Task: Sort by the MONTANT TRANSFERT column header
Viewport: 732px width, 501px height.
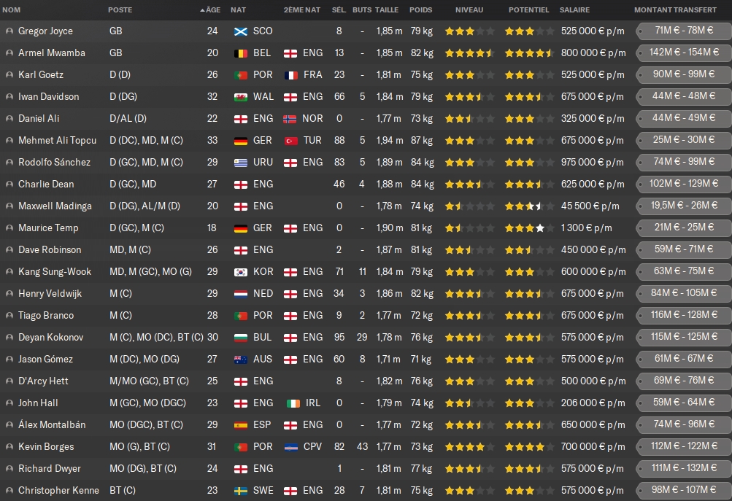Action: coord(674,10)
